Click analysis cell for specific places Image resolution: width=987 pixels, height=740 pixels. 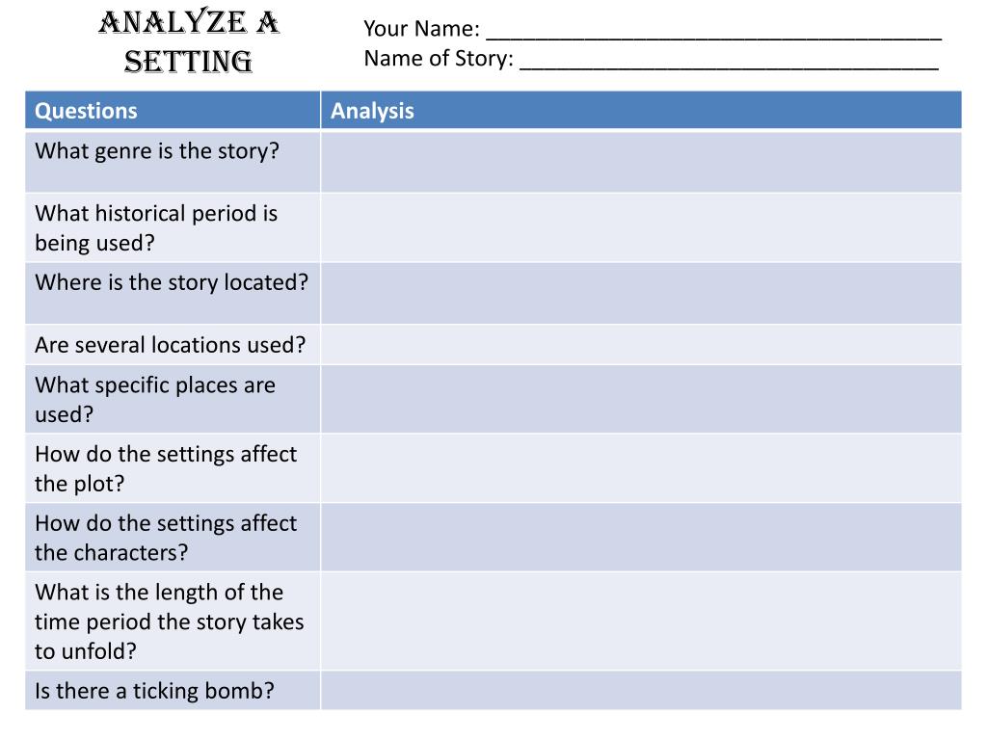tap(641, 400)
